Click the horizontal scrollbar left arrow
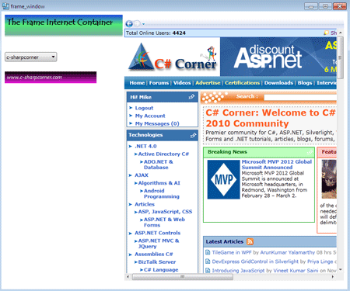Viewport: 350px width, 291px height. click(128, 277)
